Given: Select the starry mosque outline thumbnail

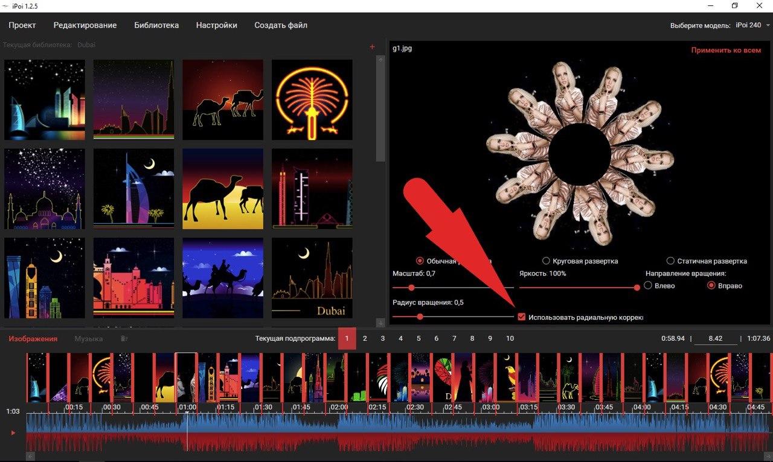Looking at the screenshot, I should click(x=45, y=189).
